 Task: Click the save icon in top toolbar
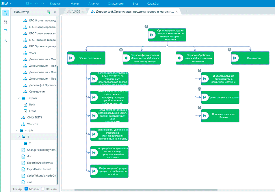(28, 3)
